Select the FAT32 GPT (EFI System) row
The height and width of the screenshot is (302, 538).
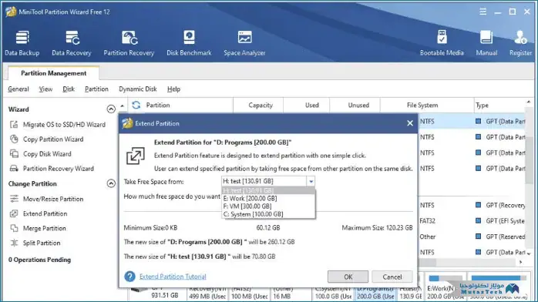click(x=472, y=221)
